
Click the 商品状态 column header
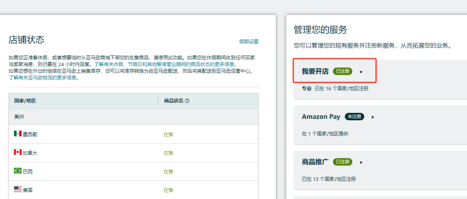coord(174,101)
